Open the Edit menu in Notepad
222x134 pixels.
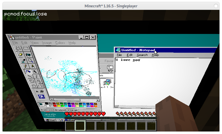[x=129, y=55]
